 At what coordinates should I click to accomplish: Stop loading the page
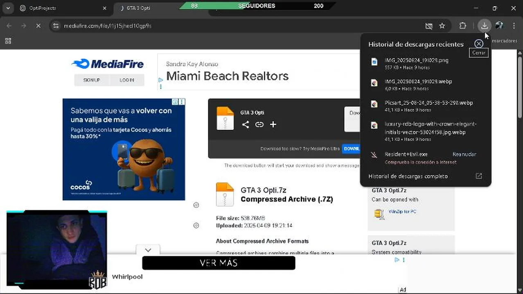tap(38, 26)
